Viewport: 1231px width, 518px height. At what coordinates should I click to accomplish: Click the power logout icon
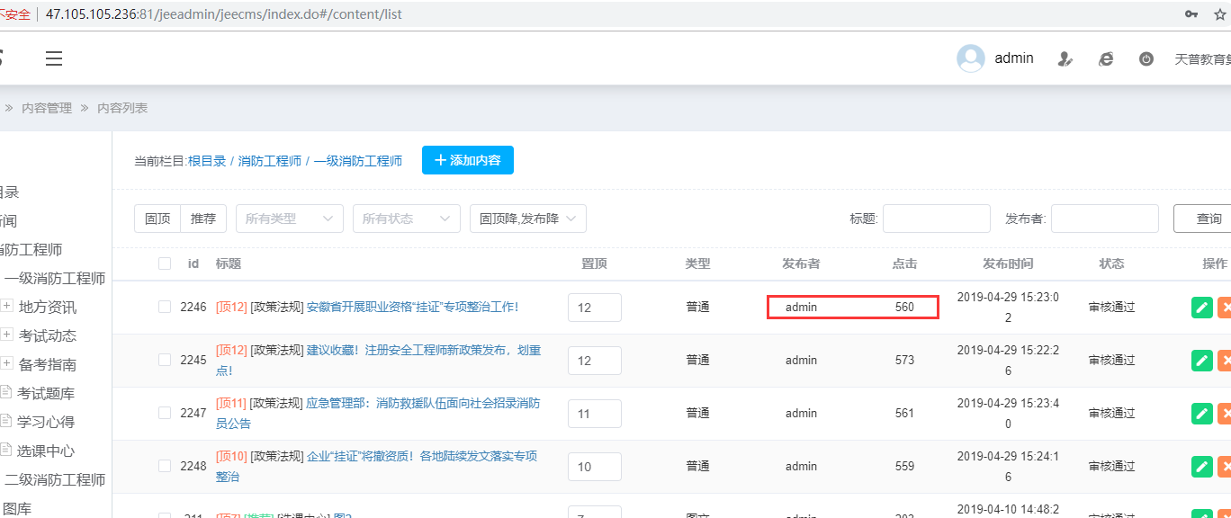pyautogui.click(x=1146, y=58)
